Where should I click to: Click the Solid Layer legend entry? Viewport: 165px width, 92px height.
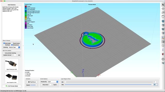pos(30,16)
